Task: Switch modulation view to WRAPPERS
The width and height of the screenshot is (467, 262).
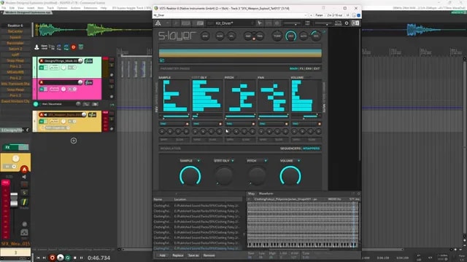Action: 312,148
